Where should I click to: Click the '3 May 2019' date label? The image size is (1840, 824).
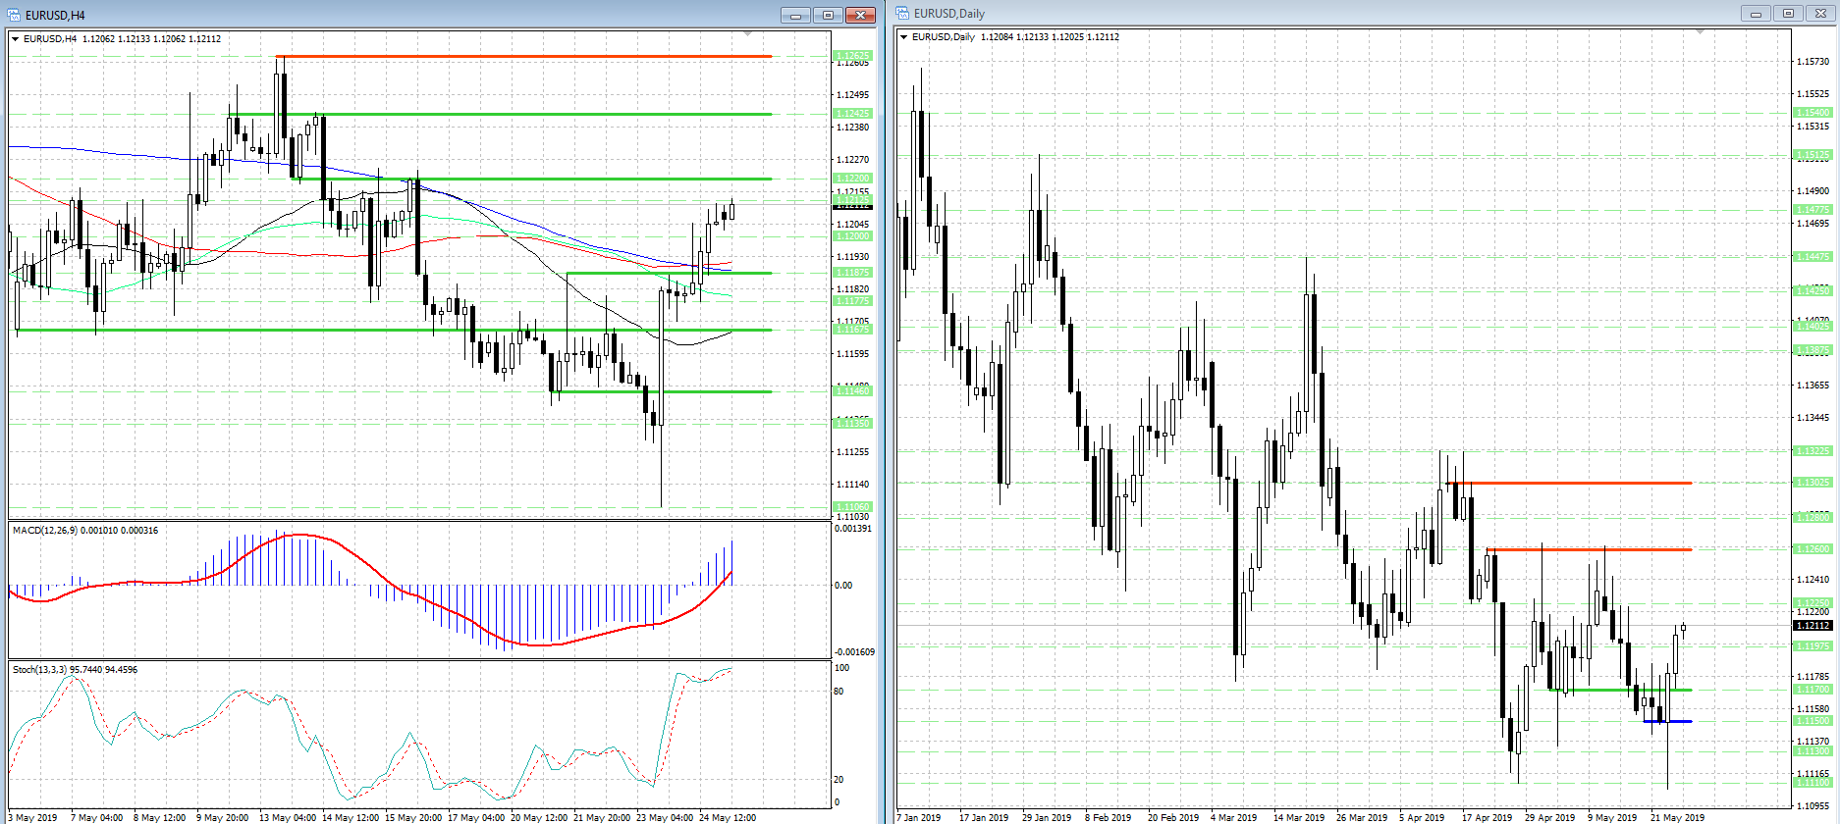point(32,818)
